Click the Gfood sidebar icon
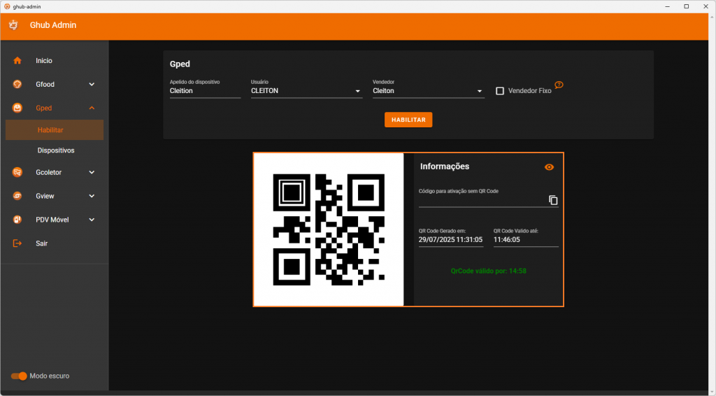The height and width of the screenshot is (396, 716). point(17,84)
